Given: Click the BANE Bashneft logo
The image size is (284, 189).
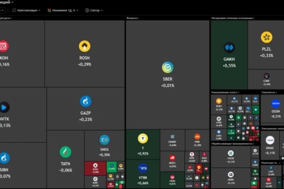Looking at the screenshot, I should tap(95, 179).
